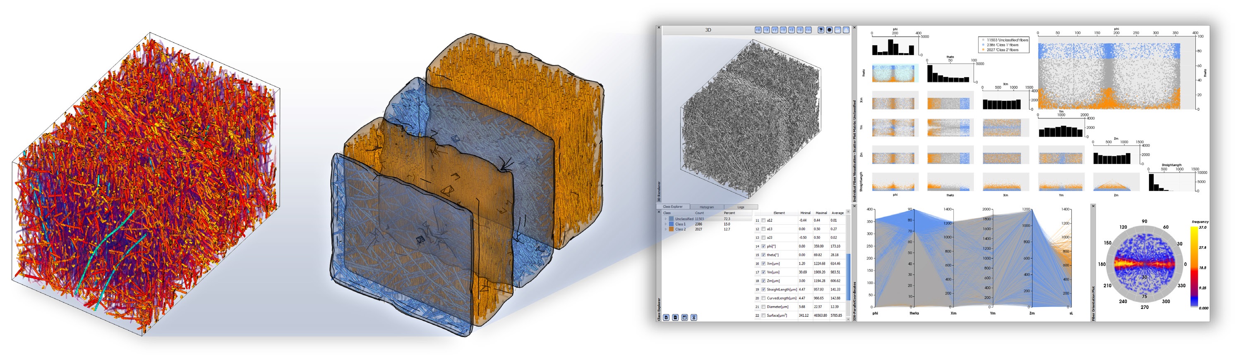Click the Percent column header
The height and width of the screenshot is (361, 1238).
tap(729, 213)
